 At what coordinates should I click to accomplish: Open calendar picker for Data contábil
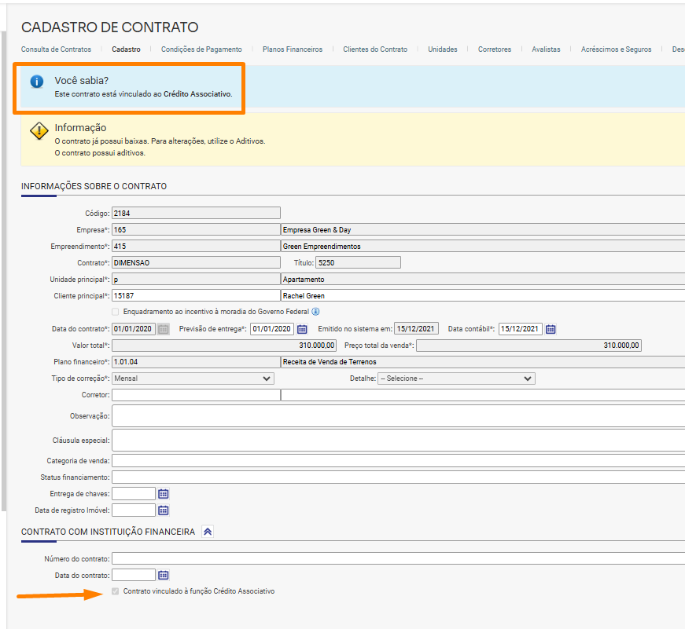[x=551, y=329]
